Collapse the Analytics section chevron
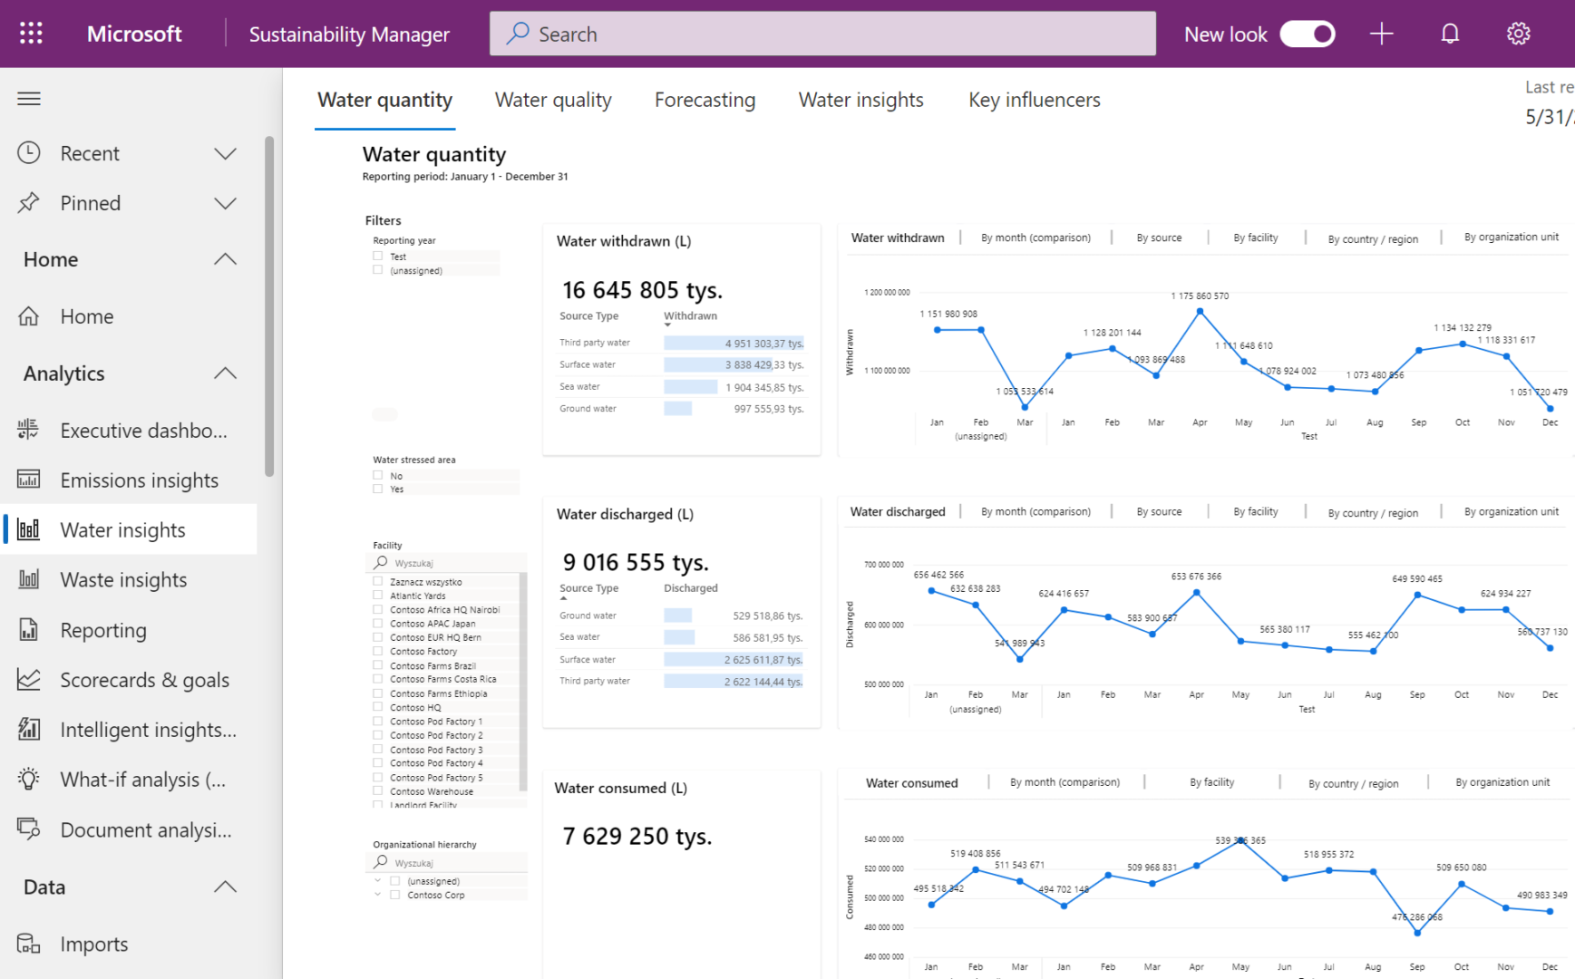Viewport: 1575px width, 979px height. (x=225, y=373)
